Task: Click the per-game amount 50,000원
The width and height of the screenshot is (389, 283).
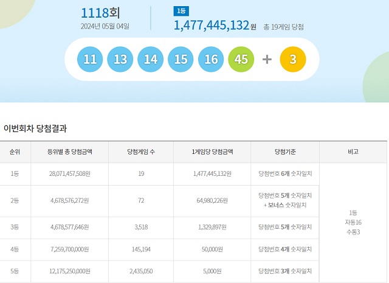Action: tap(212, 249)
